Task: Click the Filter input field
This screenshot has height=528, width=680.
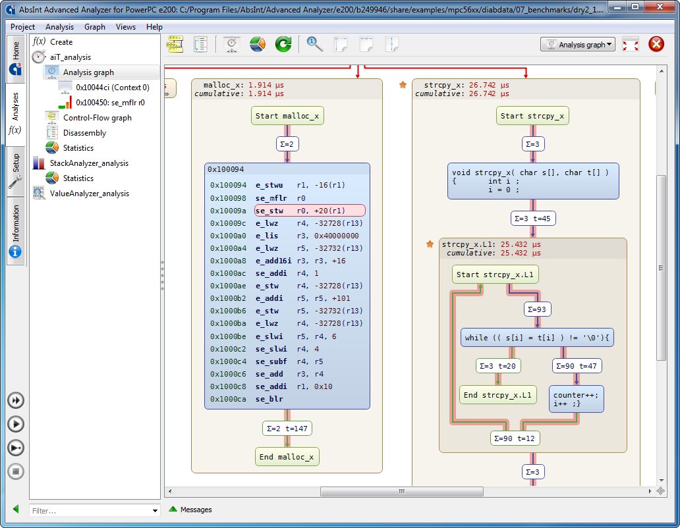Action: coord(90,510)
